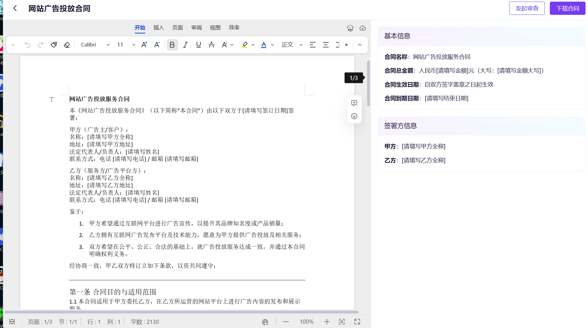This screenshot has height=328, width=588.
Task: Switch to the 插入 tab
Action: 159,27
